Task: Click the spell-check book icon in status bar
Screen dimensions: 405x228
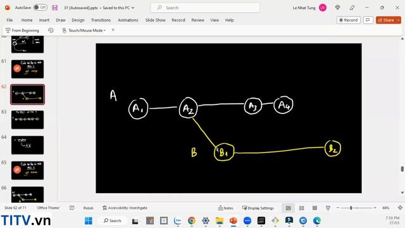Action: coord(72,208)
